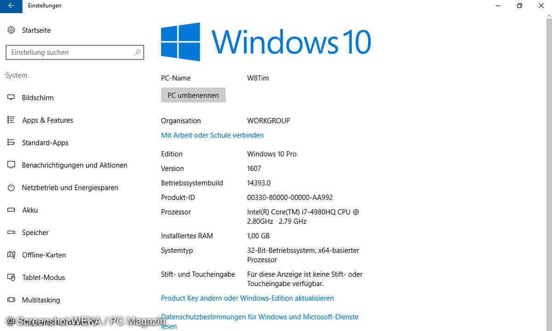Select the Akku battery icon
The width and height of the screenshot is (552, 331).
(11, 210)
